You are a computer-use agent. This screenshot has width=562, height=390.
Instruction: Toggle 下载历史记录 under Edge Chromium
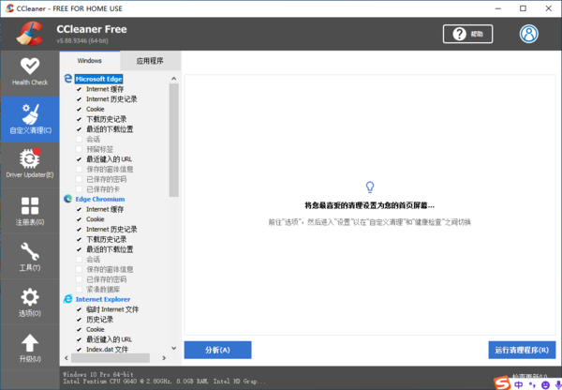(x=80, y=239)
